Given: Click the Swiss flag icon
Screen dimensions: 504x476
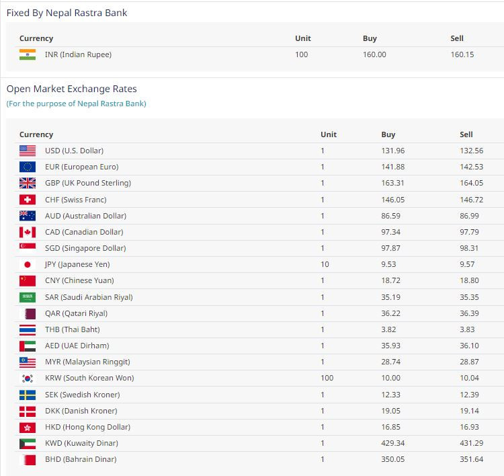Looking at the screenshot, I should (28, 200).
